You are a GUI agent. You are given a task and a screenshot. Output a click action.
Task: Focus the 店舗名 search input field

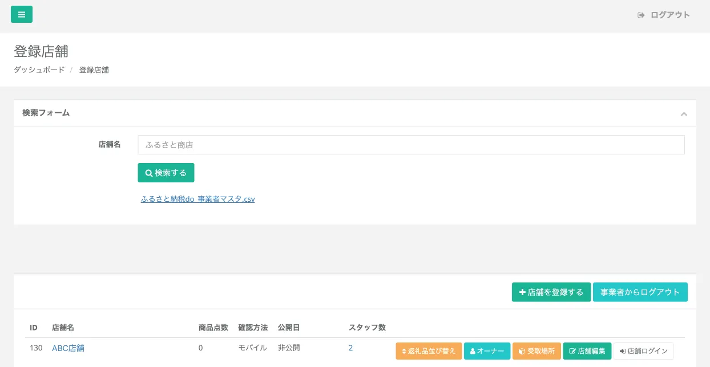pos(411,145)
